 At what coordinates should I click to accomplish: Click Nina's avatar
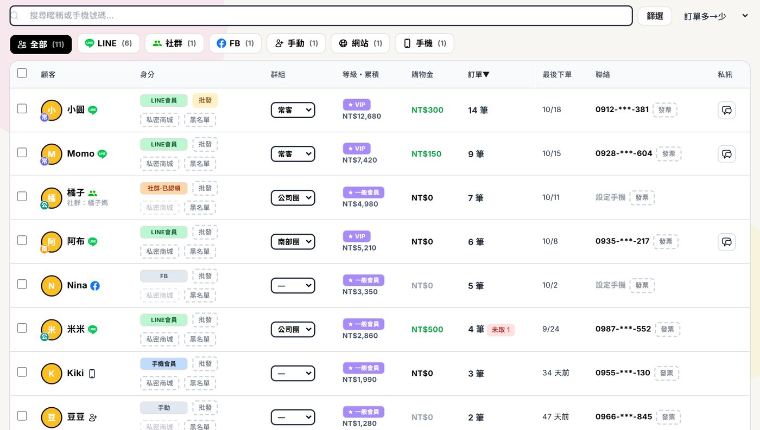point(52,286)
